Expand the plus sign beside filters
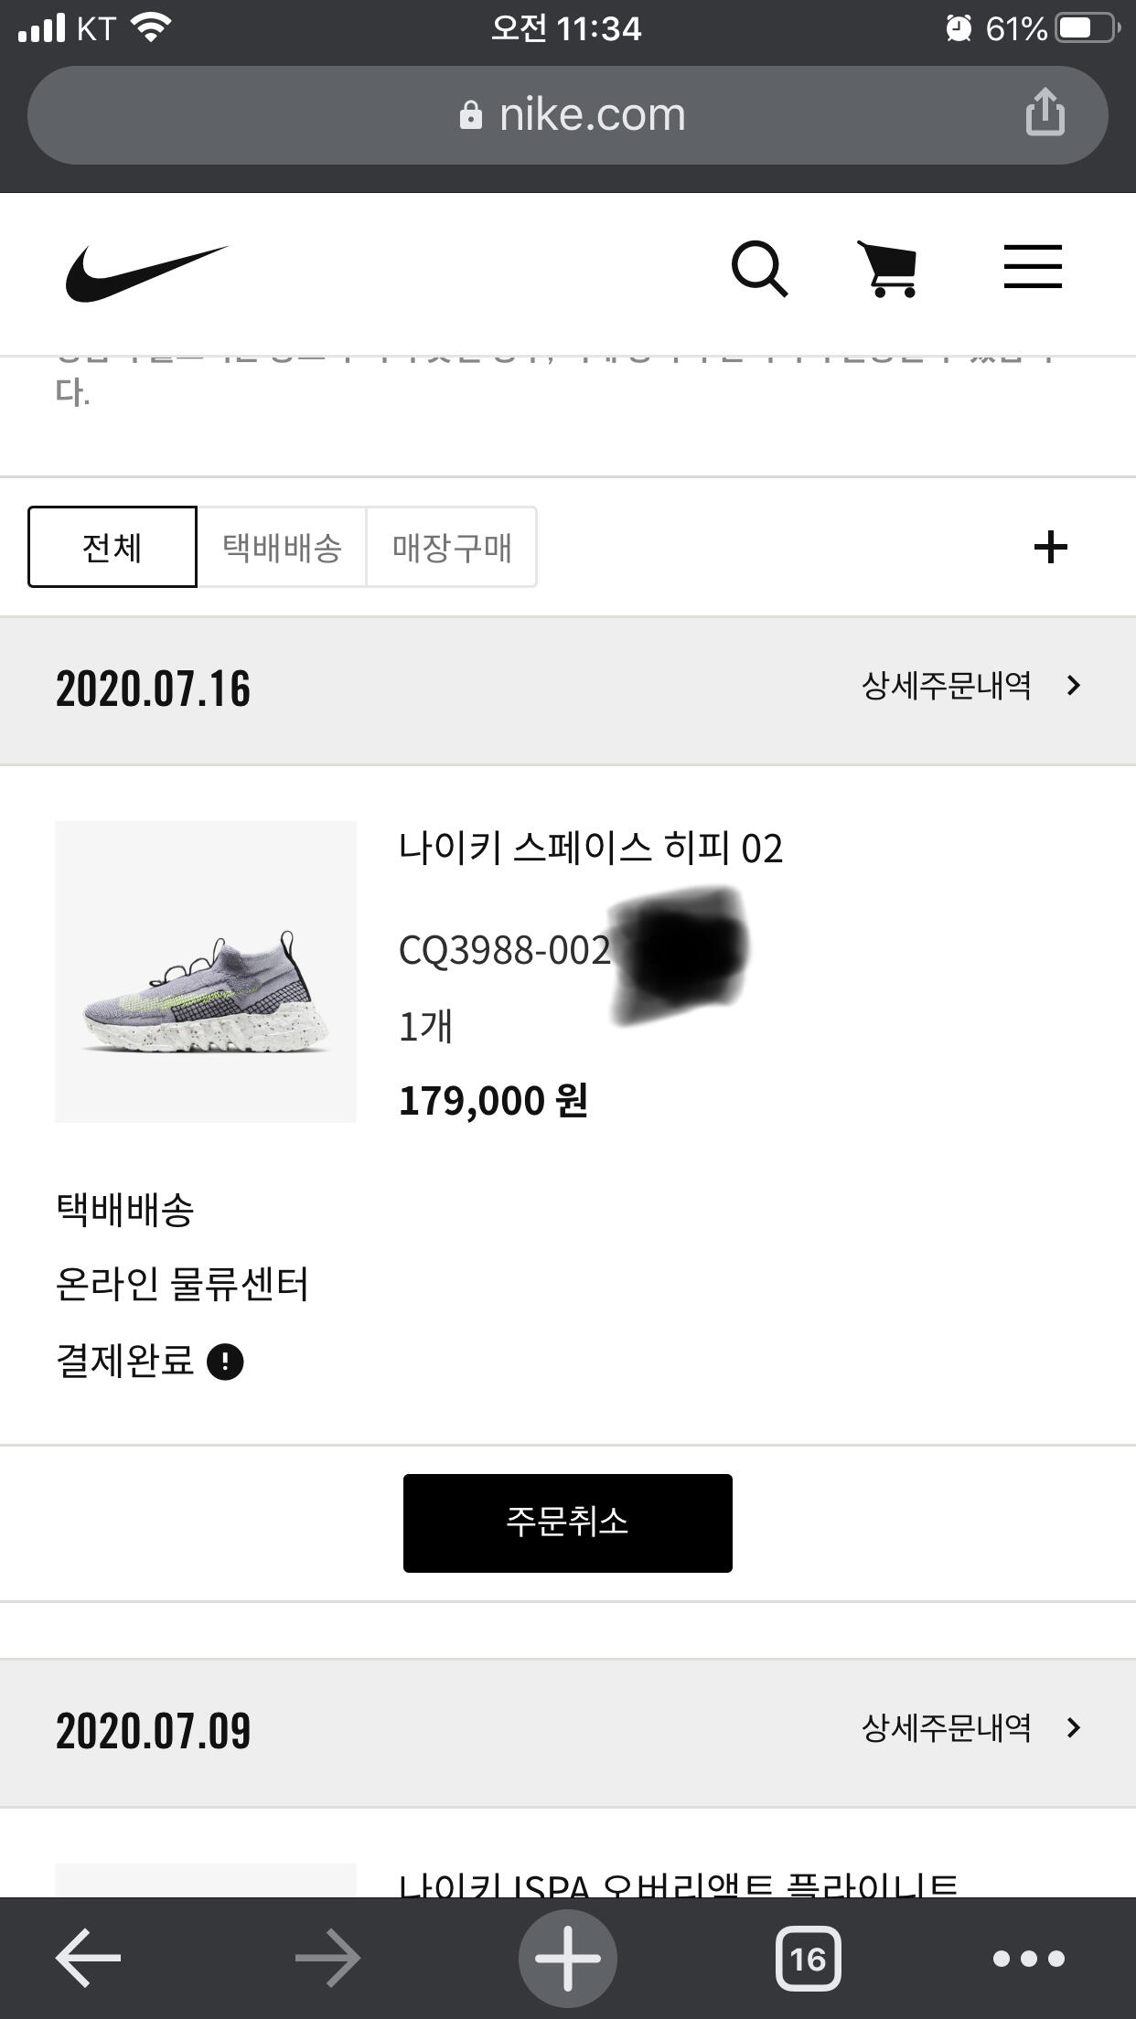This screenshot has width=1136, height=2019. [x=1050, y=547]
